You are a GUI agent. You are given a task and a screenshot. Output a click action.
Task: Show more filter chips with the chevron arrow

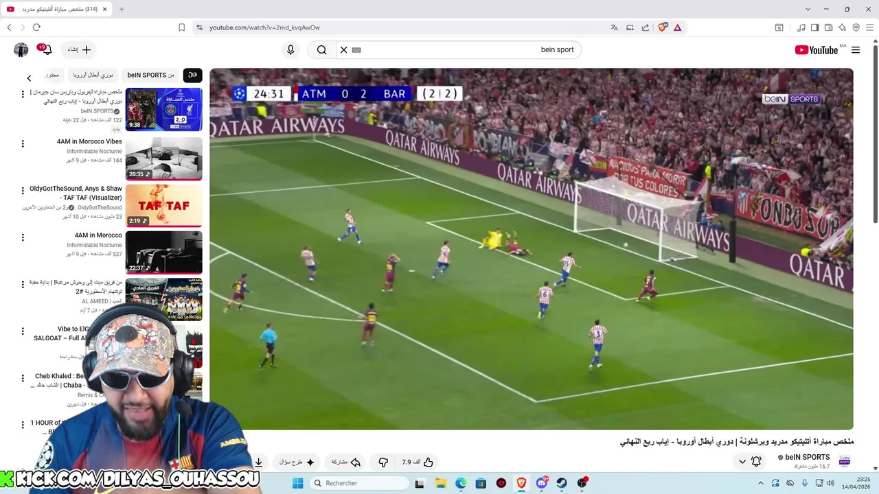(29, 78)
